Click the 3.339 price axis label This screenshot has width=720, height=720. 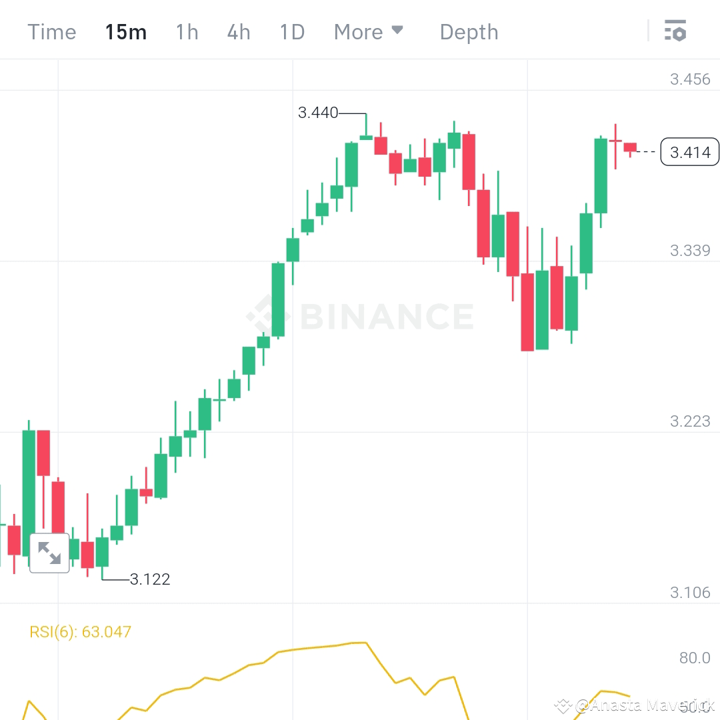[691, 250]
